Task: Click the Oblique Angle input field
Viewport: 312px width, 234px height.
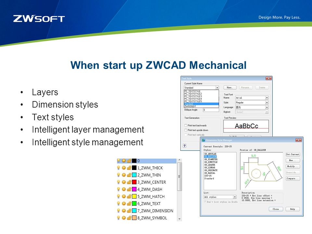Action: tap(211, 110)
